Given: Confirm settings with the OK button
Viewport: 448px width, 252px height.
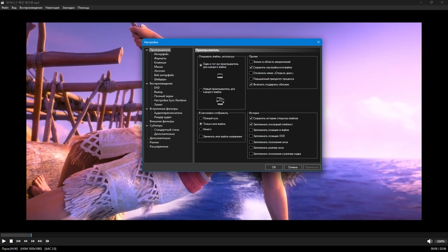Looking at the screenshot, I should tap(274, 167).
